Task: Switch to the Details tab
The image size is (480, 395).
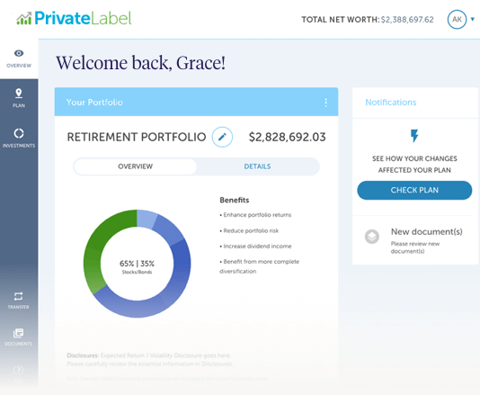Action: pyautogui.click(x=257, y=166)
